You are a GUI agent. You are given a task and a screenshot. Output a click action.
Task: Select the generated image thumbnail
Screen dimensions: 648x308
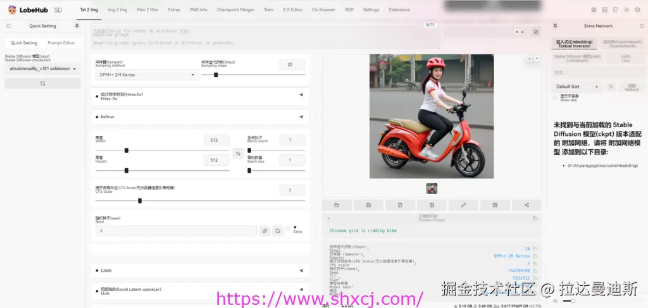[x=432, y=188]
